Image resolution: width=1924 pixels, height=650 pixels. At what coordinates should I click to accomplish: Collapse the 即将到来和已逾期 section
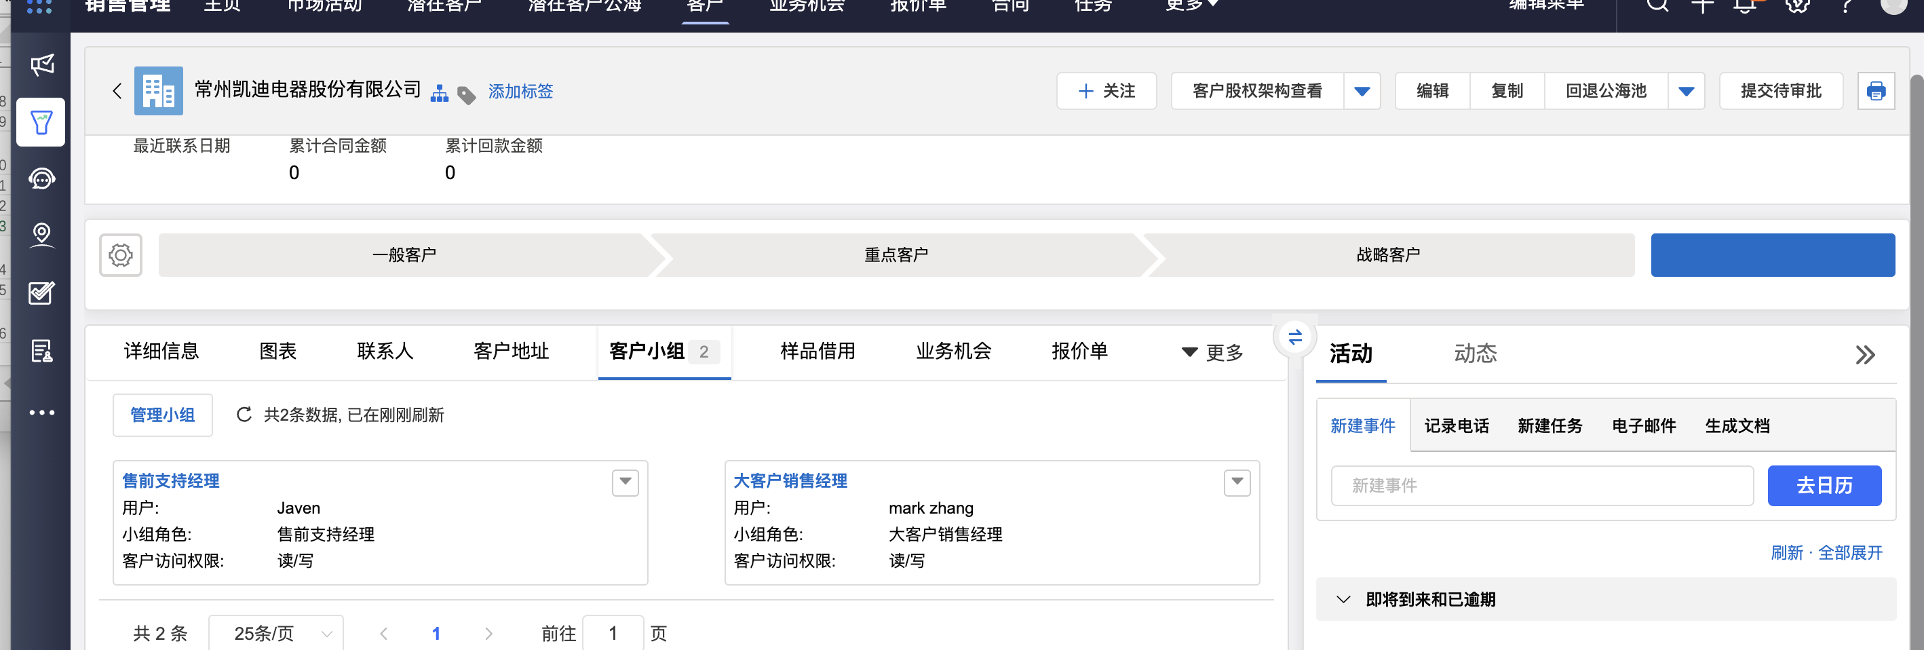click(1343, 599)
